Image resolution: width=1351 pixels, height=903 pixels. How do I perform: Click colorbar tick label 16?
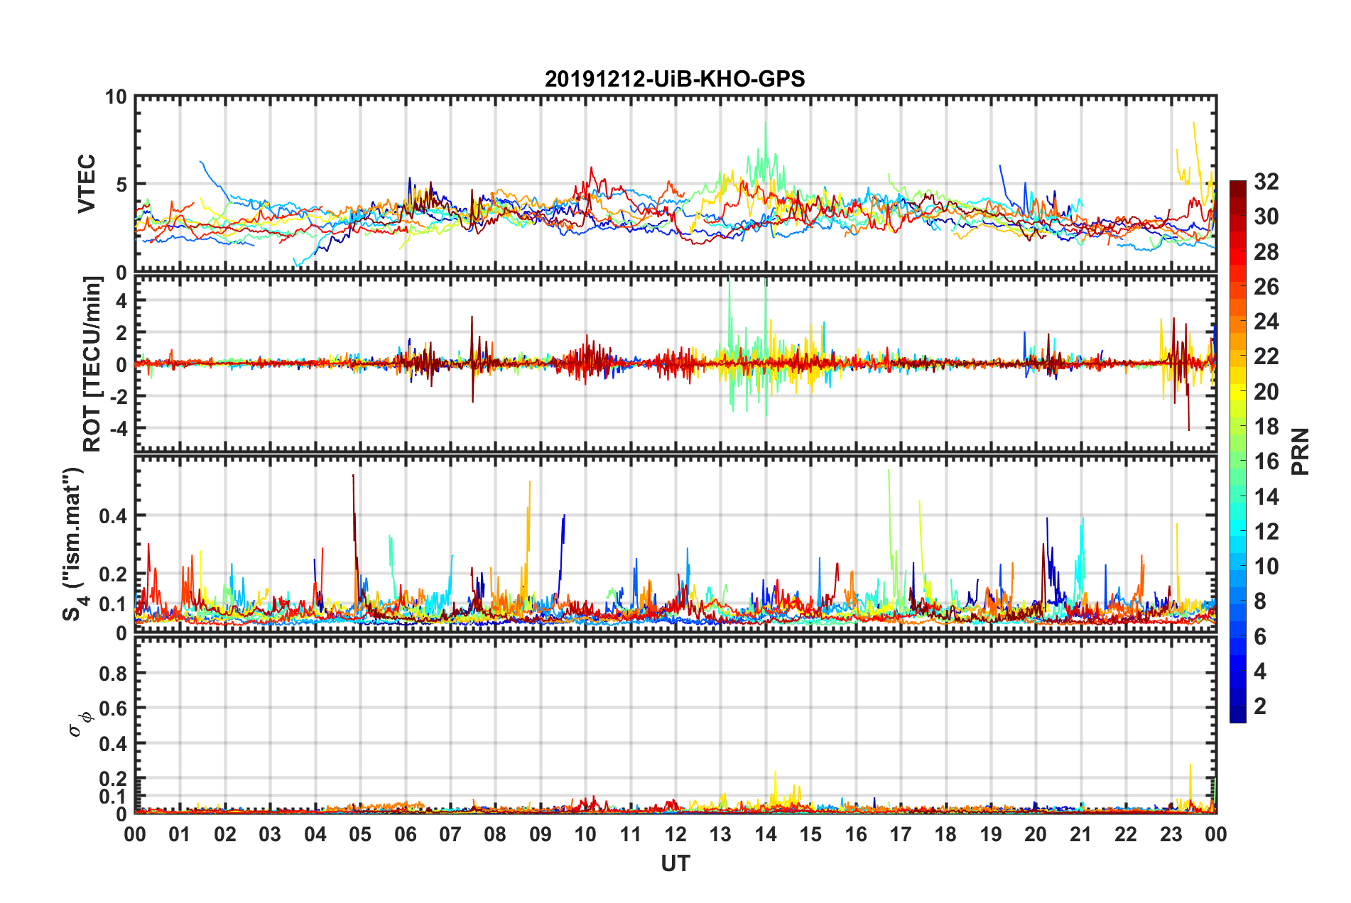point(1266,461)
